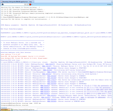Minimize the log panel using the top-right icon
This screenshot has height=111, width=113.
[112, 2]
